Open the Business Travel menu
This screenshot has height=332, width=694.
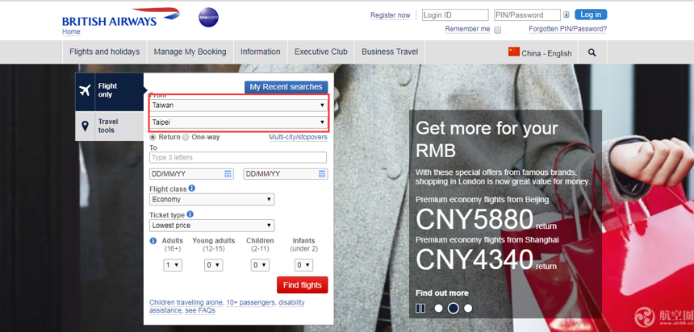pos(390,52)
